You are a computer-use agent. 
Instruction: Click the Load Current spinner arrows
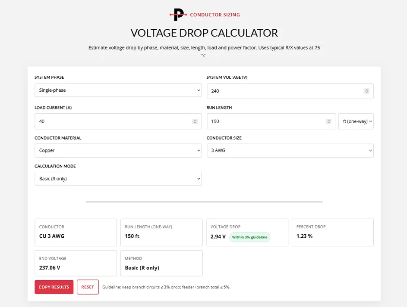(195, 121)
